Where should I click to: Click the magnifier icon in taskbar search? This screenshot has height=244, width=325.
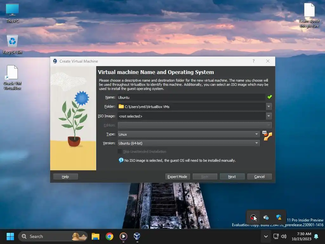point(24,236)
